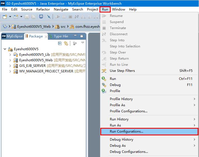Open the Edit menu
The height and width of the screenshot is (157, 199).
tap(14, 9)
